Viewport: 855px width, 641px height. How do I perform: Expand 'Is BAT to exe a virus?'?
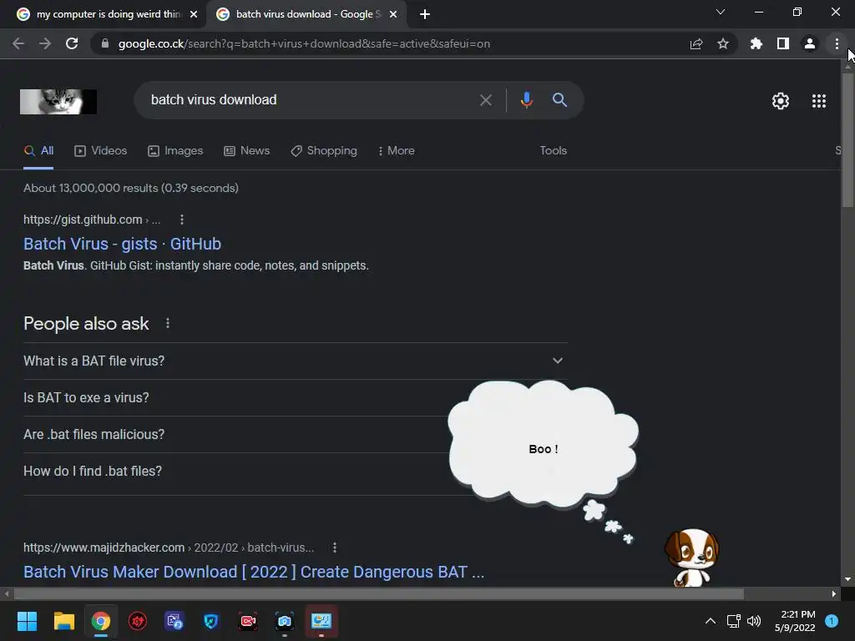(295, 398)
